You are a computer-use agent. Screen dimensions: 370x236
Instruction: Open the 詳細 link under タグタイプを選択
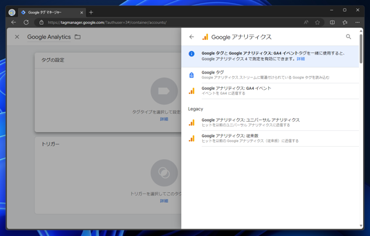[164, 119]
